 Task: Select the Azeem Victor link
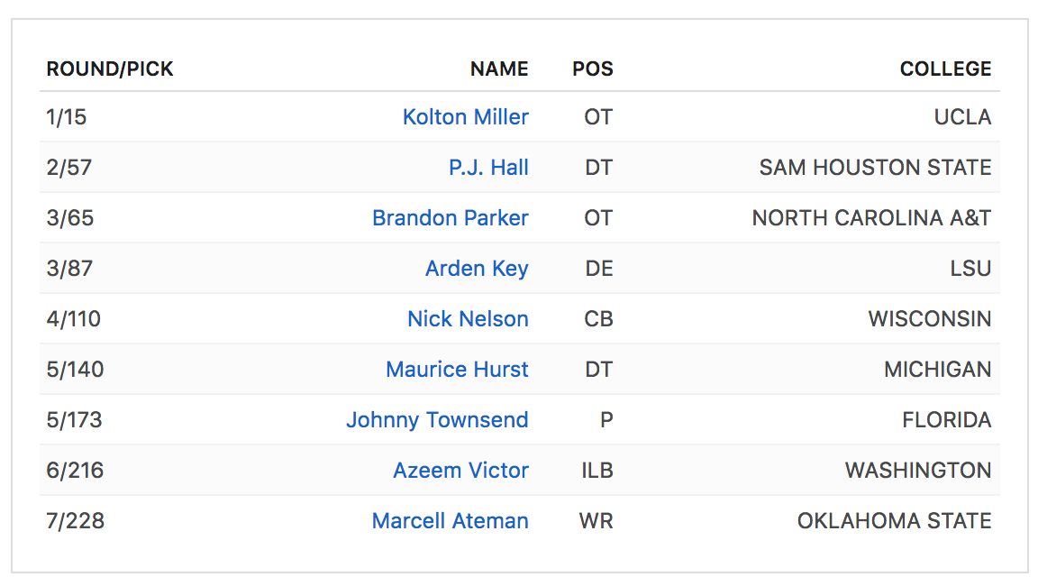point(460,471)
